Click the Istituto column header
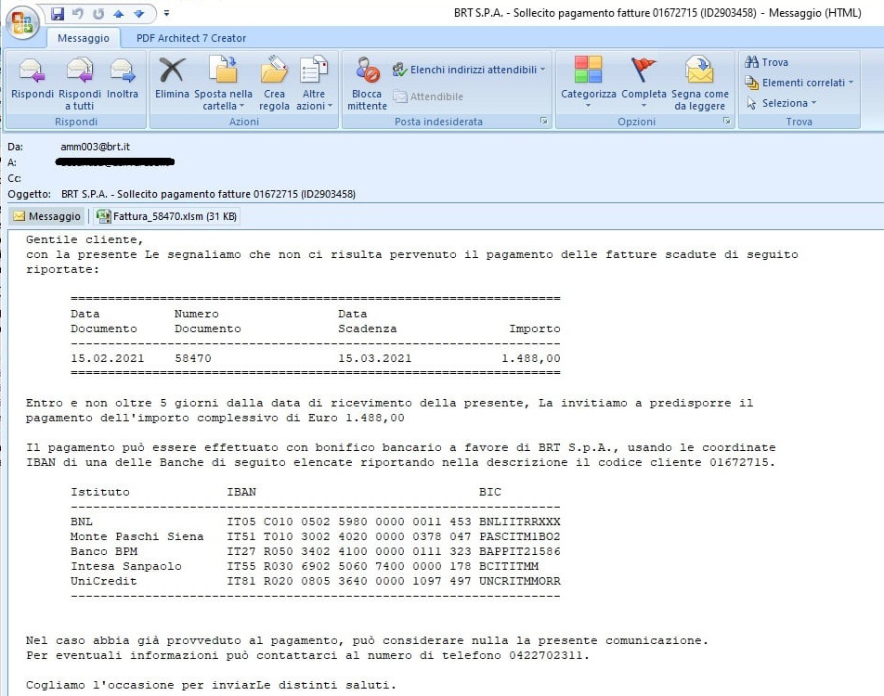The height and width of the screenshot is (696, 884). pos(99,492)
